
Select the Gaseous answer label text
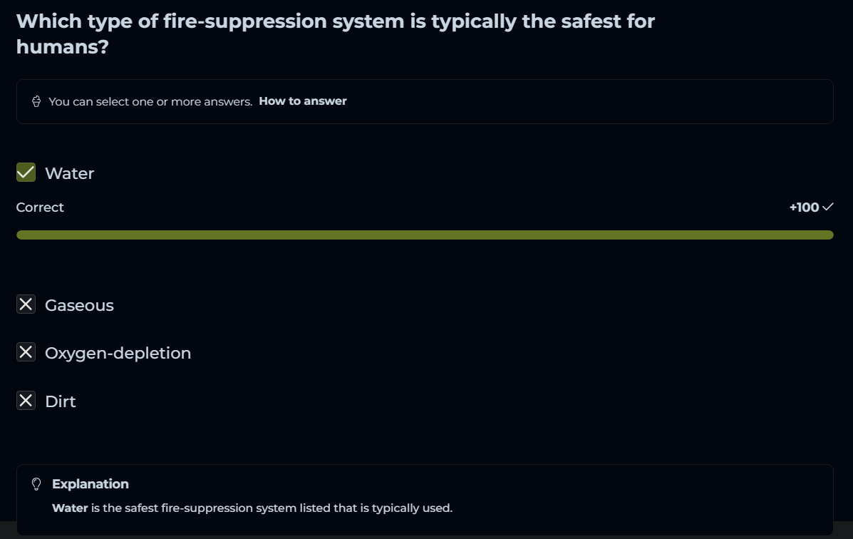(x=79, y=305)
